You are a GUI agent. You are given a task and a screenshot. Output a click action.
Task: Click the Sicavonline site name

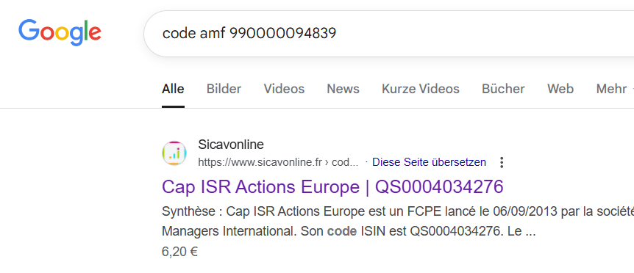[231, 144]
